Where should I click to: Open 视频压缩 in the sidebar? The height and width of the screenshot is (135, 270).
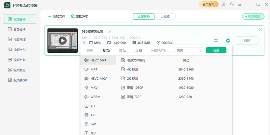tap(19, 39)
